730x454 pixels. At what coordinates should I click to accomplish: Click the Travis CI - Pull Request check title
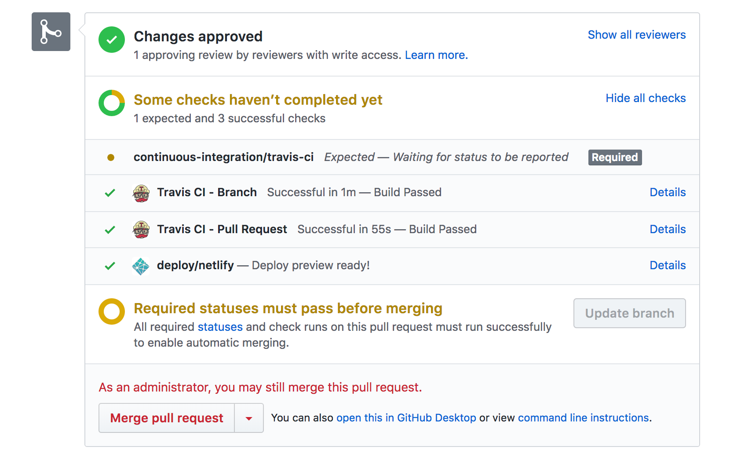click(222, 229)
